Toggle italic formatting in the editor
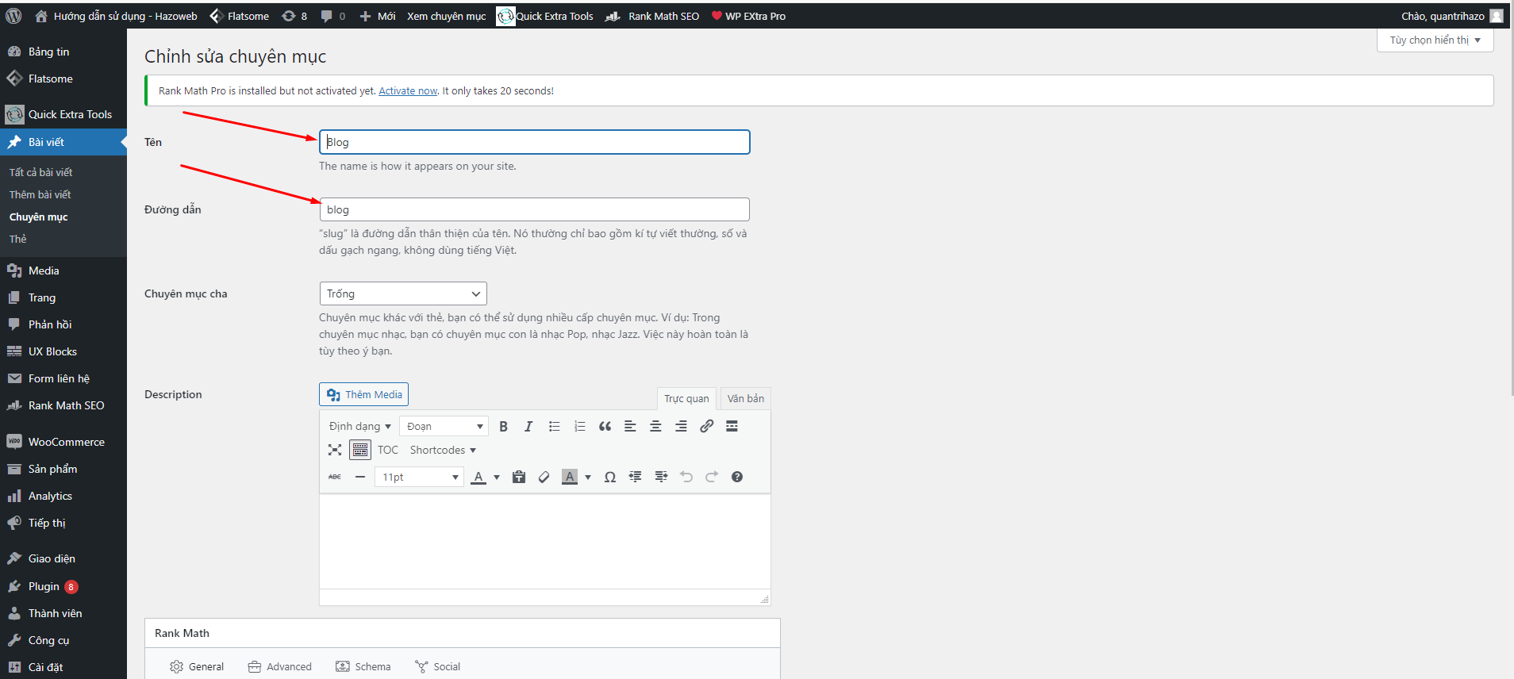 [x=528, y=427]
